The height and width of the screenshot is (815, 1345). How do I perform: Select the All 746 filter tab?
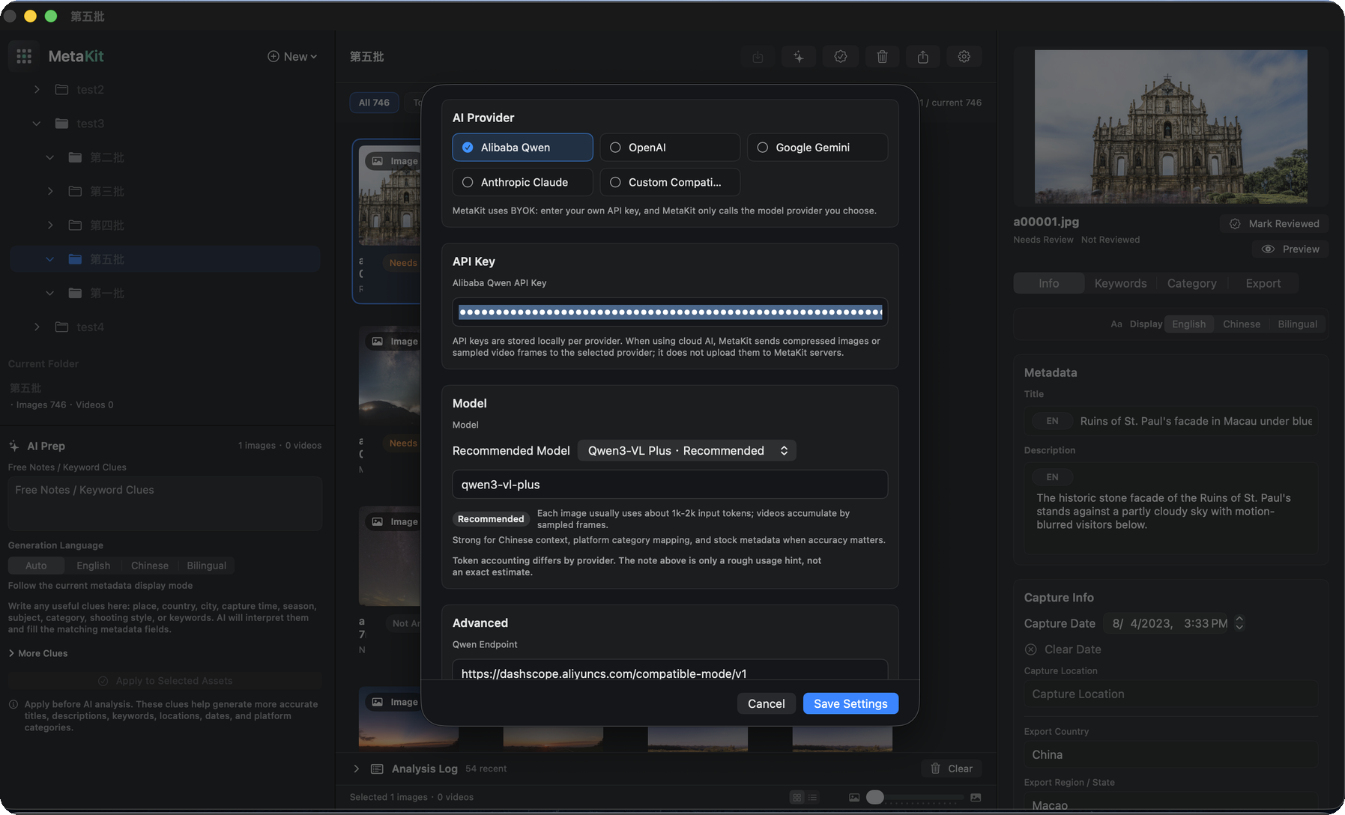(x=374, y=103)
